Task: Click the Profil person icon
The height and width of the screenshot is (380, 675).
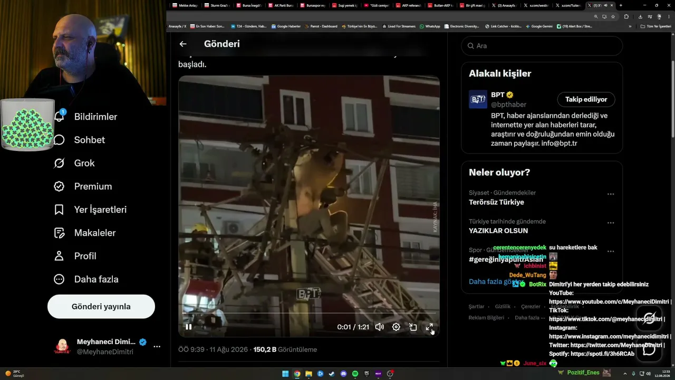Action: coord(59,256)
